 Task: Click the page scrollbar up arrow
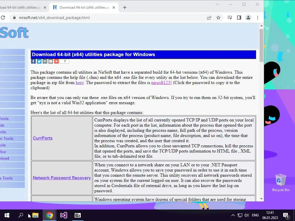point(261,26)
